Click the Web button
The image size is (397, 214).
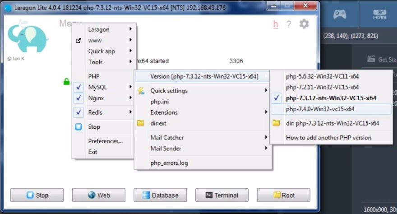98,195
